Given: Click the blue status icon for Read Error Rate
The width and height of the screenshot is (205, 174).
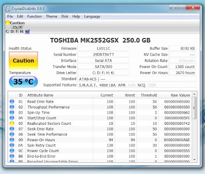Looking at the screenshot, I should coord(12,102).
